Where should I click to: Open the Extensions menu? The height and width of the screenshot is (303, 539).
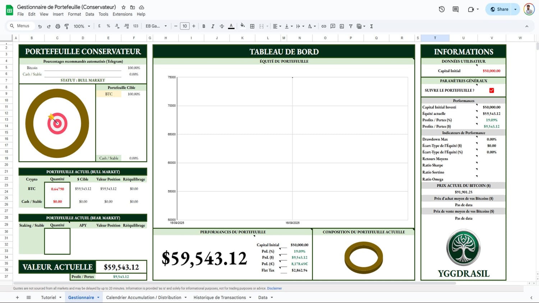pos(123,14)
